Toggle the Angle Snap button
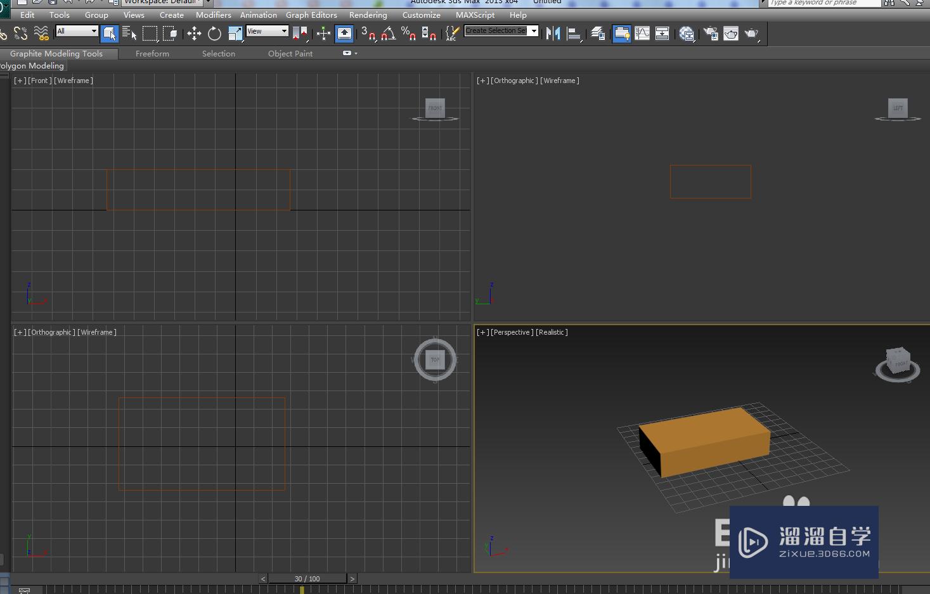The width and height of the screenshot is (930, 594). tap(388, 34)
